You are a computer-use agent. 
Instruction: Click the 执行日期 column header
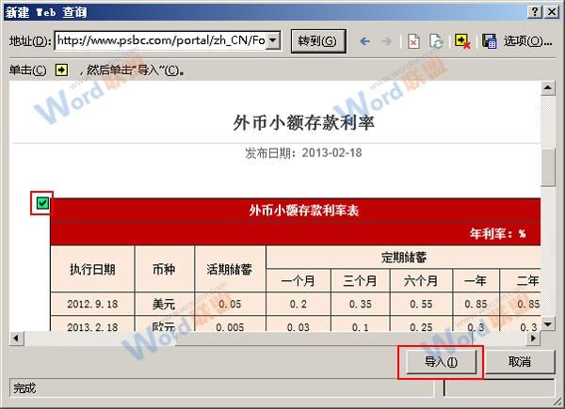coord(92,269)
